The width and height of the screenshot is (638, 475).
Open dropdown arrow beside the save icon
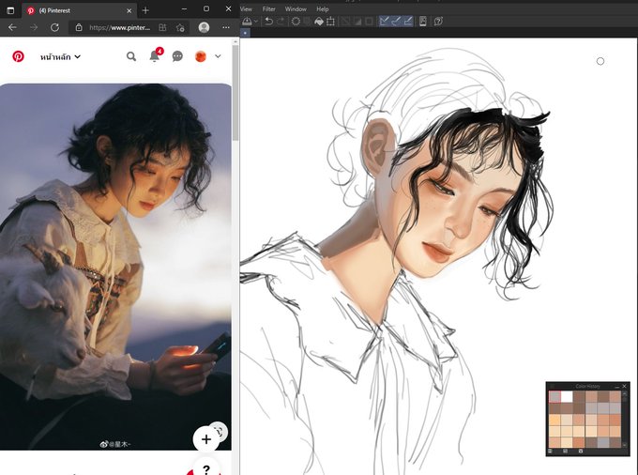click(256, 22)
